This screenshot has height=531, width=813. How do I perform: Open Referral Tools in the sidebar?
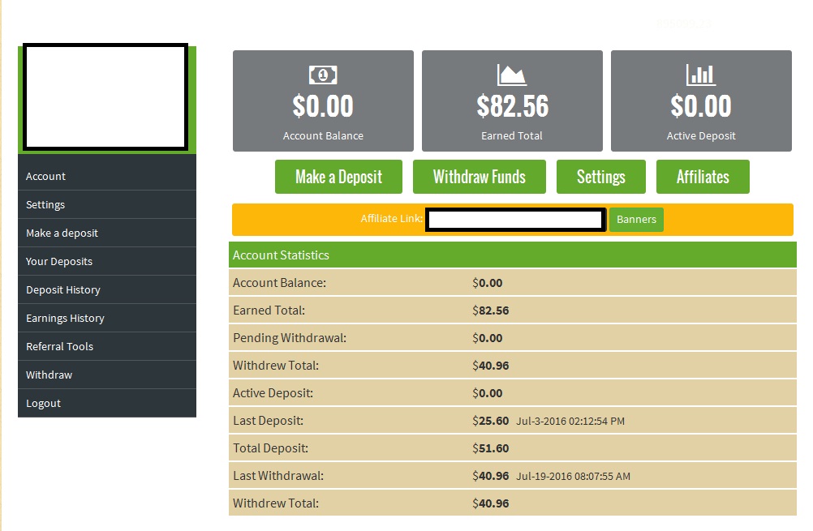(x=60, y=347)
